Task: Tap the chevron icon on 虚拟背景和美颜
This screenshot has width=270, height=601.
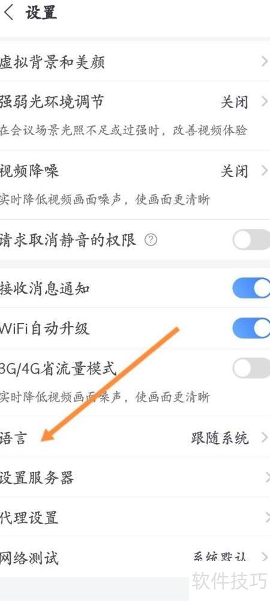Action: (264, 61)
